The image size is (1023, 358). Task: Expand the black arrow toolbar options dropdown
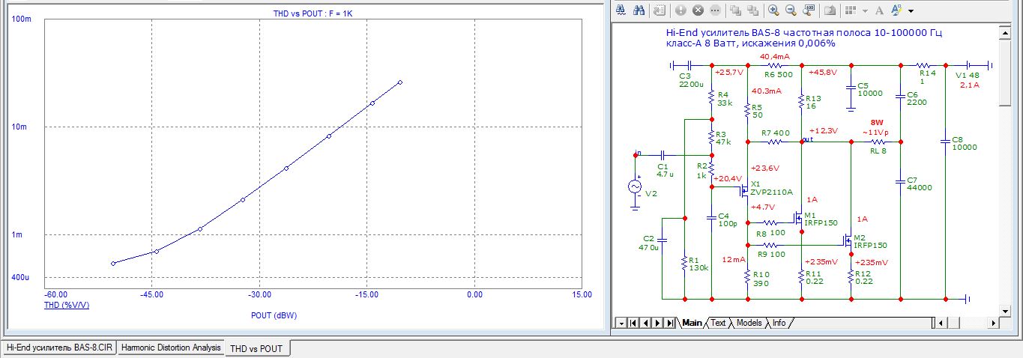911,11
